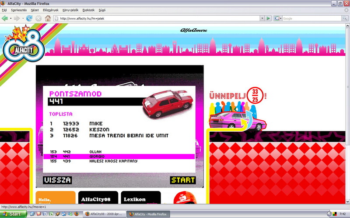Click the pink car under Ünnepelj
This screenshot has height=218, width=350.
[x=238, y=121]
